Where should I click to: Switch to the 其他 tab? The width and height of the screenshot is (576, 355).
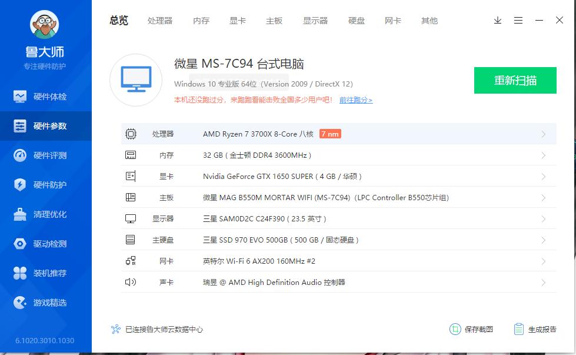point(429,21)
